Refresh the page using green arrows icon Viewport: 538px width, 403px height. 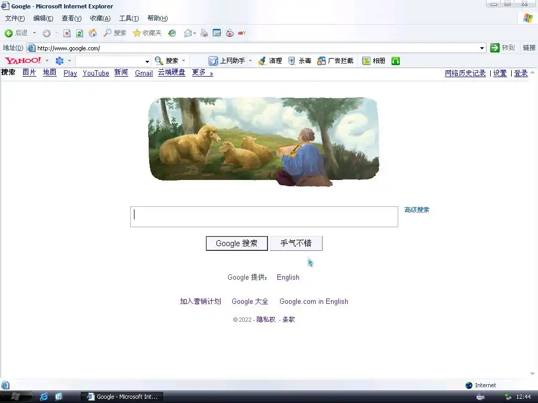tap(80, 33)
